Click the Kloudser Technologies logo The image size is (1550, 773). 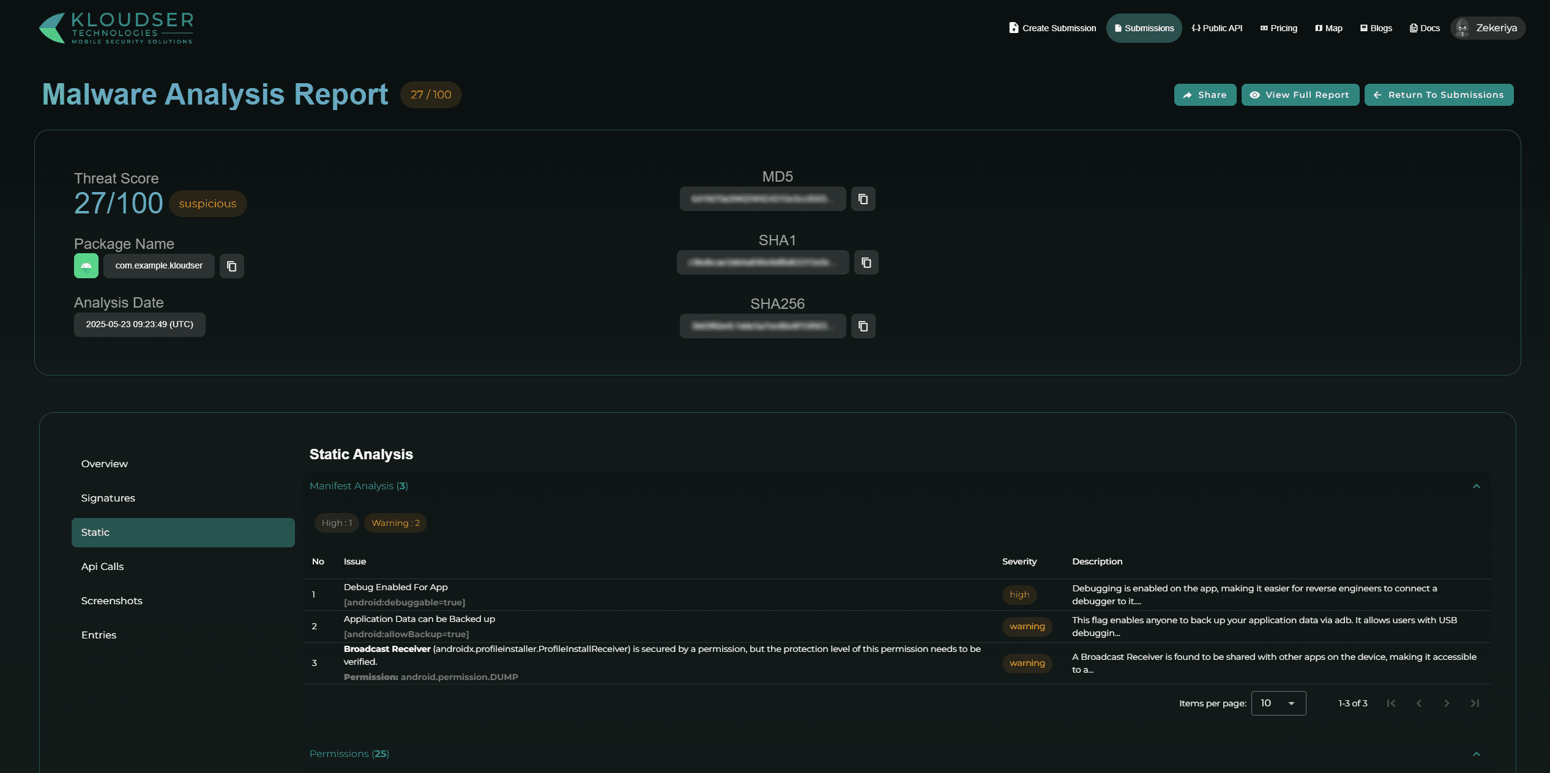tap(116, 28)
